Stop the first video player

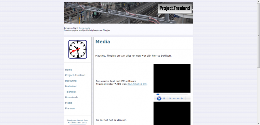pyautogui.click(x=164, y=98)
